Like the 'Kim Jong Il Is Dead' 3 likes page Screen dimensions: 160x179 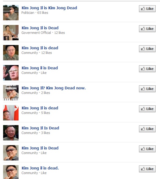[147, 129]
